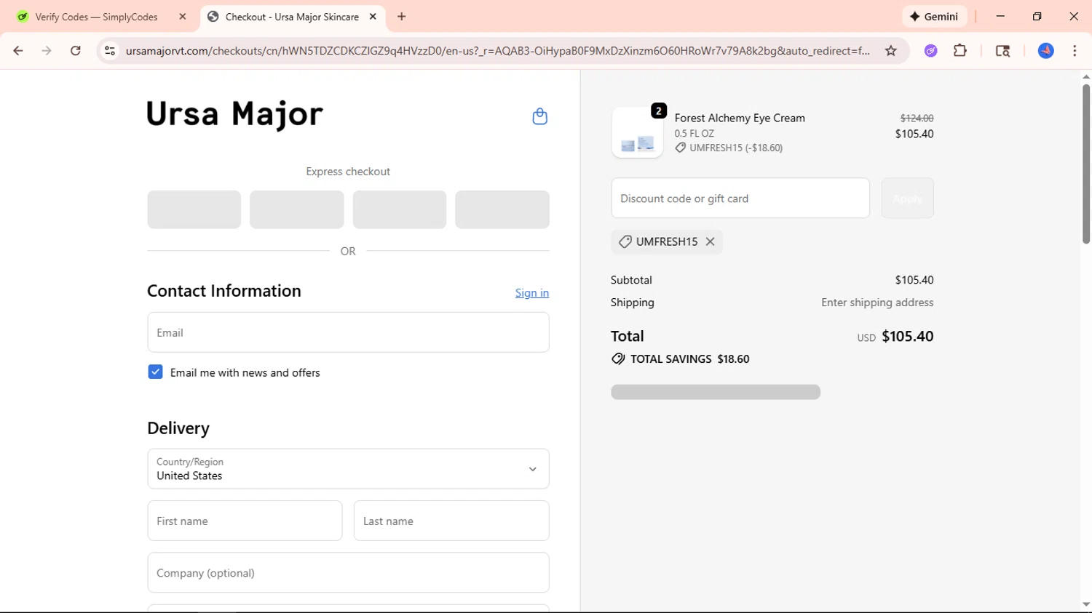1092x613 pixels.
Task: Minimize the browser window
Action: point(1000,17)
